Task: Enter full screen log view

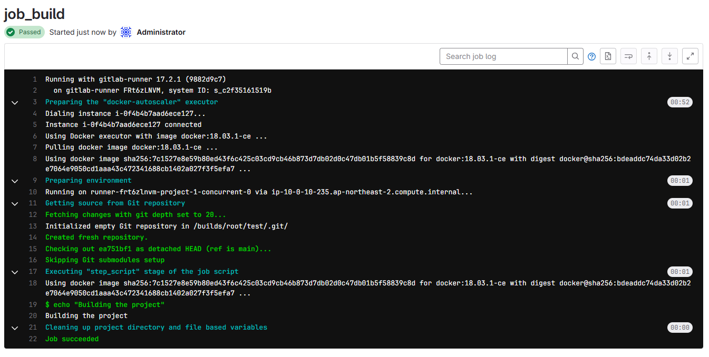Action: [x=690, y=56]
